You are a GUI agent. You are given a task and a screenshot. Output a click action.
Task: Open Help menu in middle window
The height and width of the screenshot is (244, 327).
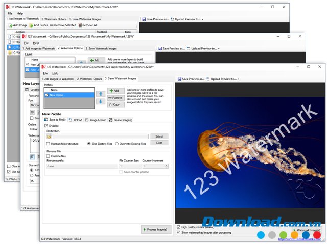pyautogui.click(x=36, y=43)
